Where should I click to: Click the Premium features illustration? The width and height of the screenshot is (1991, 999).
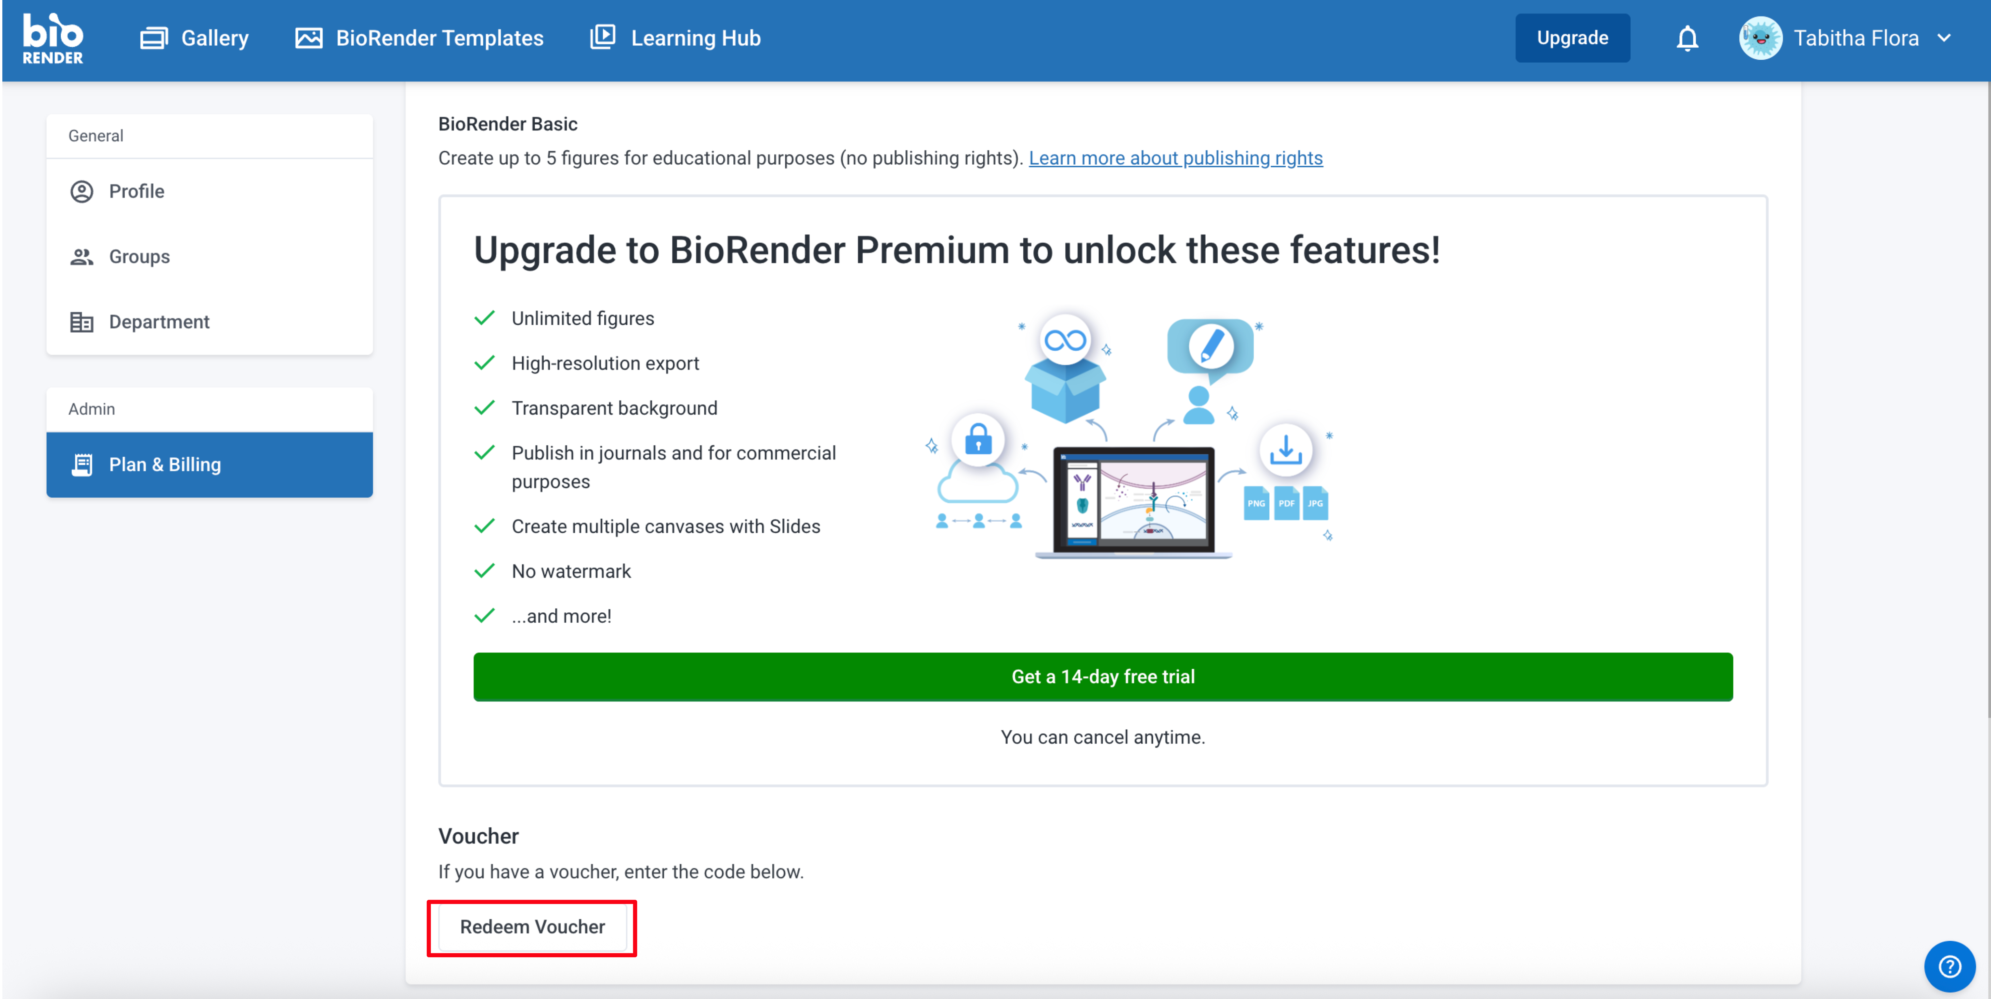1130,433
